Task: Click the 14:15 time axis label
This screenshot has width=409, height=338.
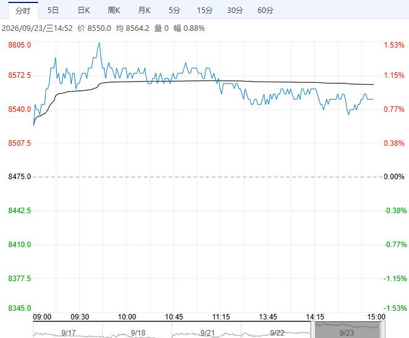Action: coord(315,317)
